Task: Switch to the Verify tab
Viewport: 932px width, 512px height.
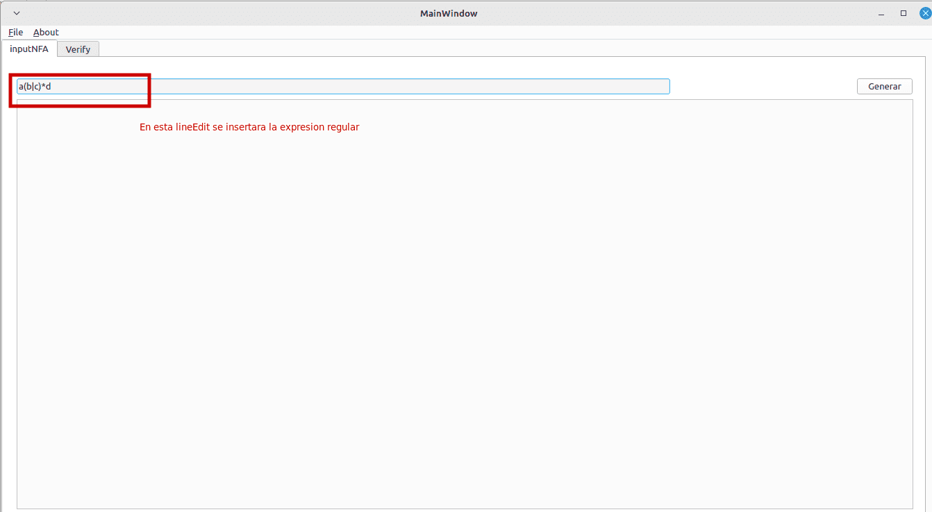Action: tap(78, 49)
